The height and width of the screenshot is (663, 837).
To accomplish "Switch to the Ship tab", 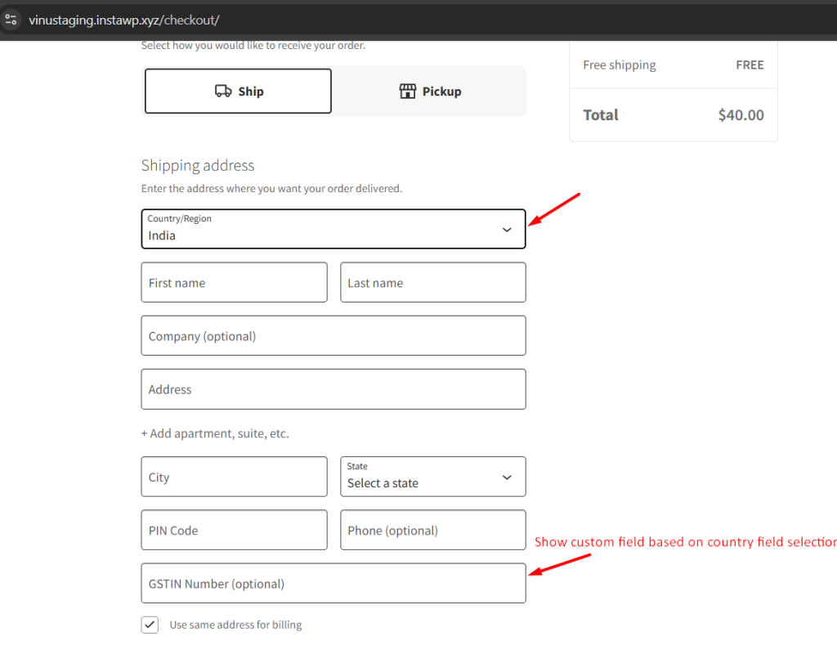I will click(237, 91).
